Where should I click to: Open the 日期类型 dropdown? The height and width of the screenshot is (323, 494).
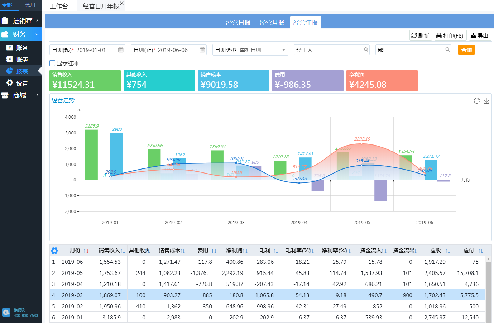[250, 50]
